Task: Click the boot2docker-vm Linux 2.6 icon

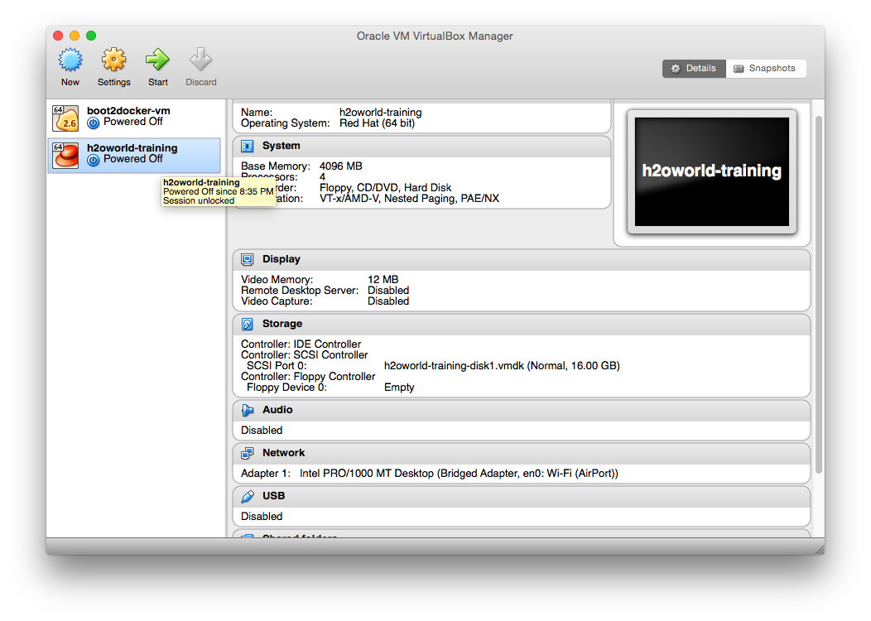Action: 65,118
